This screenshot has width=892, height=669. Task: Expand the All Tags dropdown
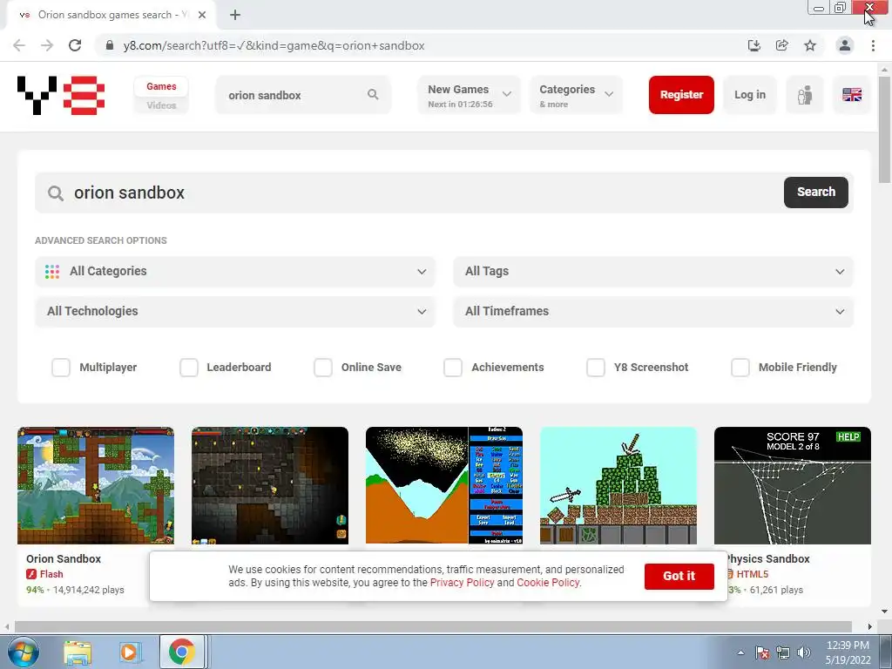[653, 272]
